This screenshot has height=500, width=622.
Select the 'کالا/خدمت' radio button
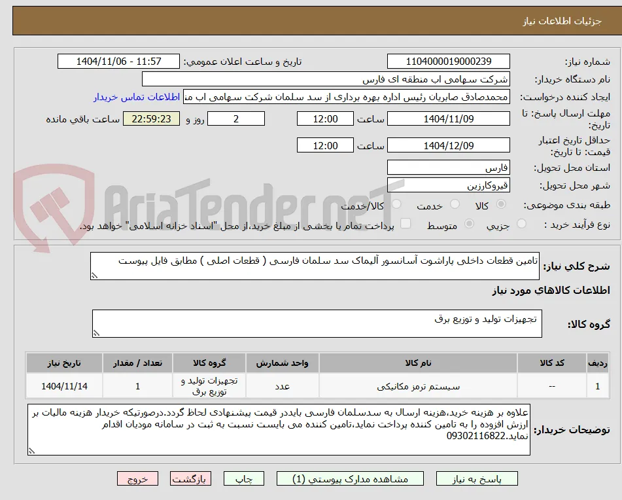pyautogui.click(x=396, y=204)
